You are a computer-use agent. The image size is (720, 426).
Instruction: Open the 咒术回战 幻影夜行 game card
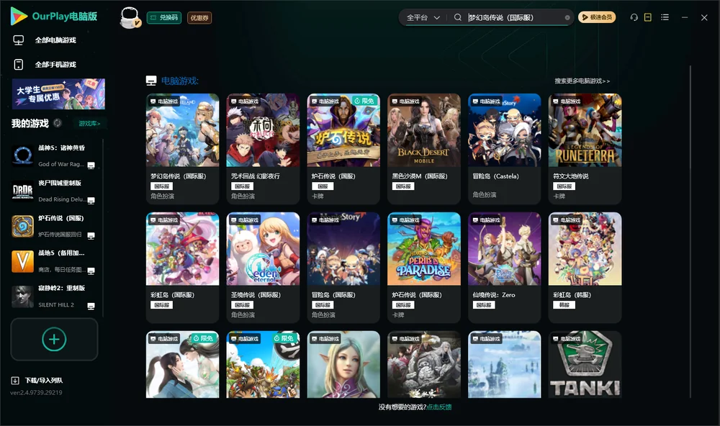click(x=263, y=149)
